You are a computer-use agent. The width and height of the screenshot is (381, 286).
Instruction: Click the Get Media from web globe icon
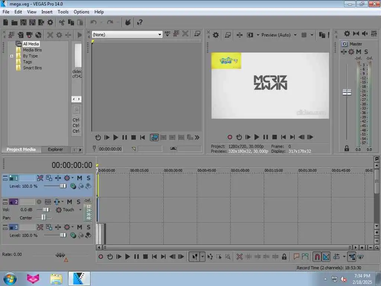(x=38, y=35)
